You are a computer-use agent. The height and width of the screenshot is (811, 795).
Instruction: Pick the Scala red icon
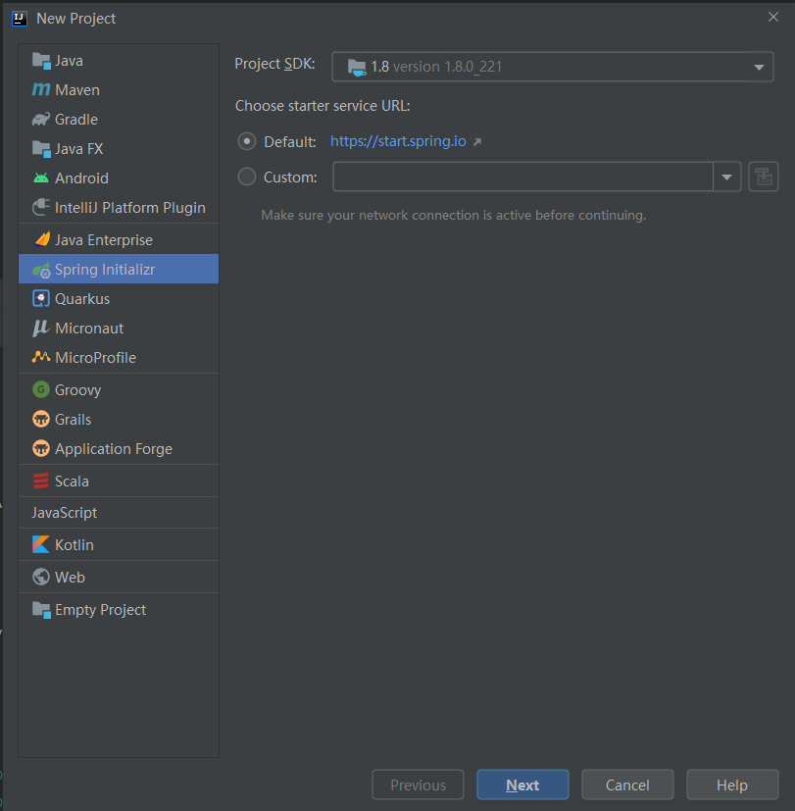pos(41,482)
